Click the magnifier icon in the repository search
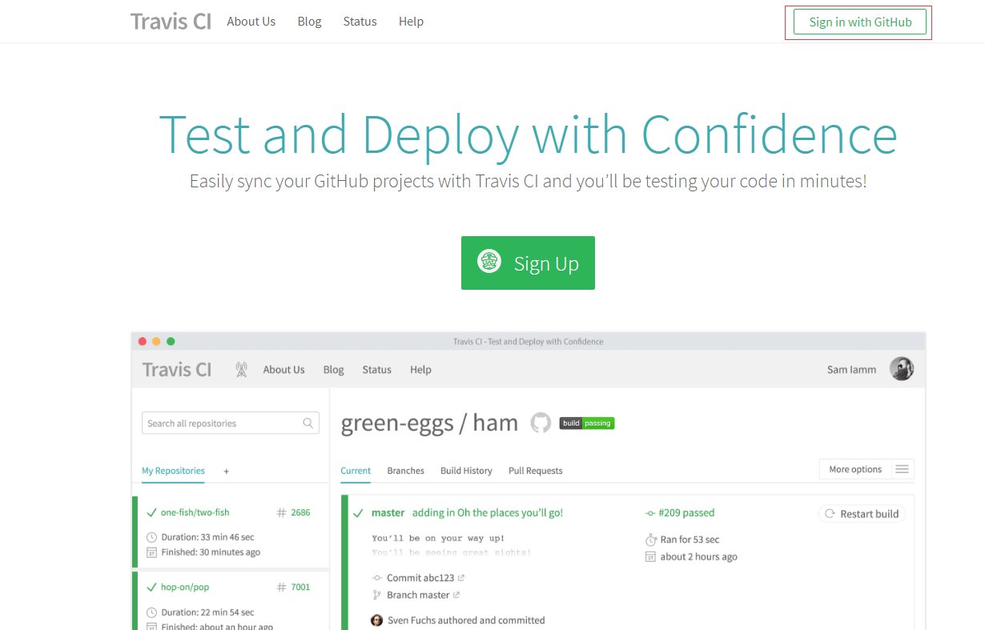 [x=308, y=423]
